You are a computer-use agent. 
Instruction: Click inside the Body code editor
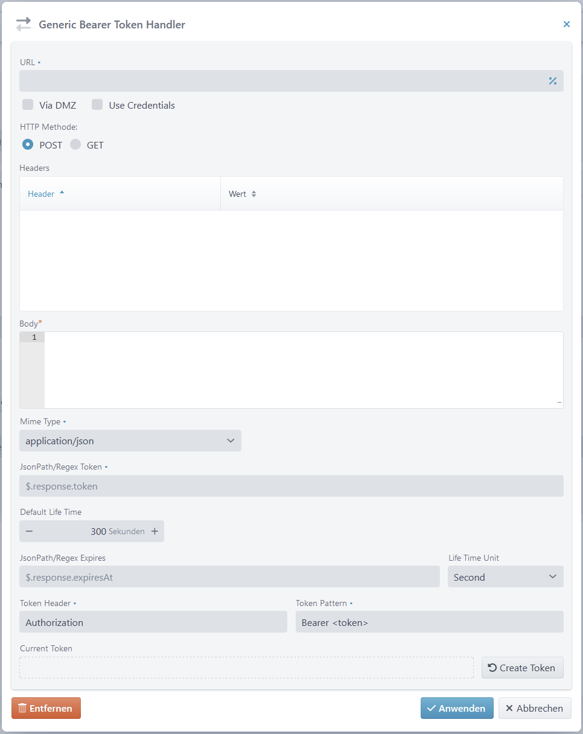tap(302, 368)
